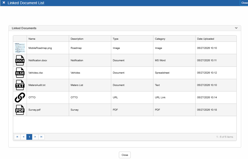Click the Close button at the bottom
The height and width of the screenshot is (159, 248).
(125, 155)
